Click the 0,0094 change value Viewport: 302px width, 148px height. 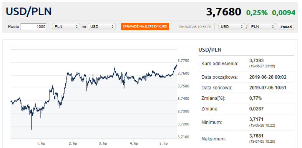click(x=284, y=13)
